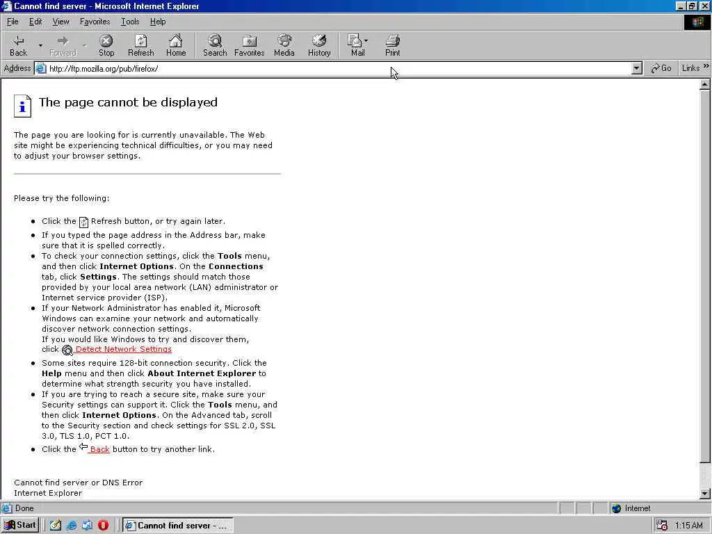Viewport: 712px width, 534px height.
Task: Print the page using the Print button
Action: (392, 45)
